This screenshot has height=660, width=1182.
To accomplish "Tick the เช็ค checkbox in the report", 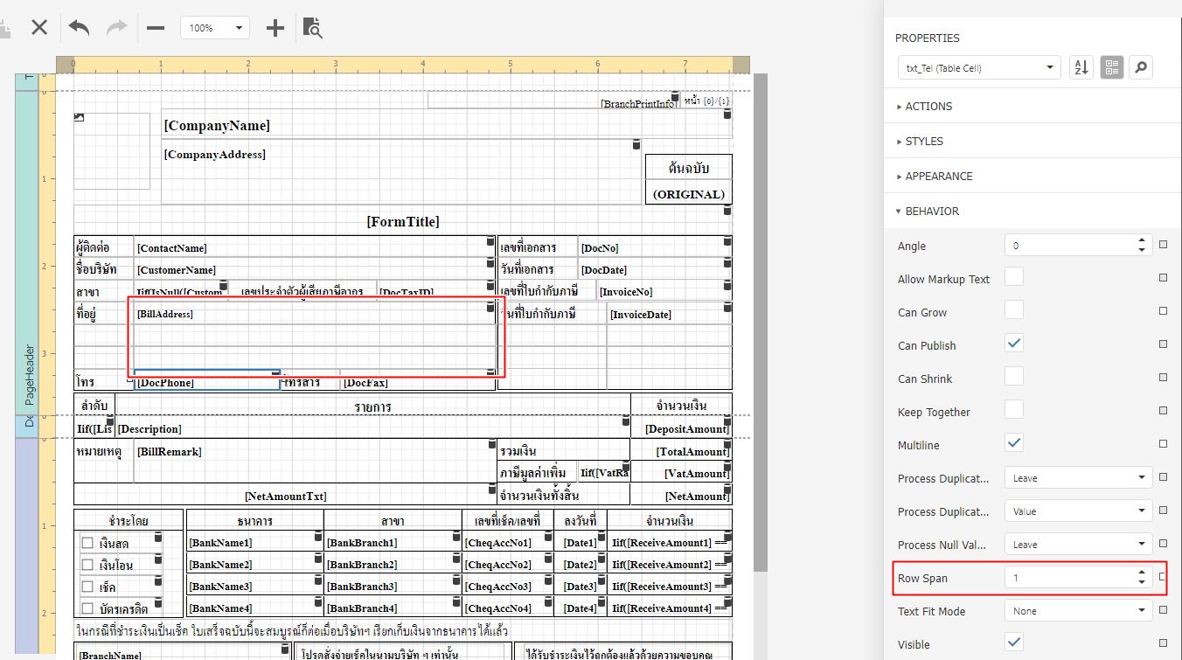I will pos(87,587).
